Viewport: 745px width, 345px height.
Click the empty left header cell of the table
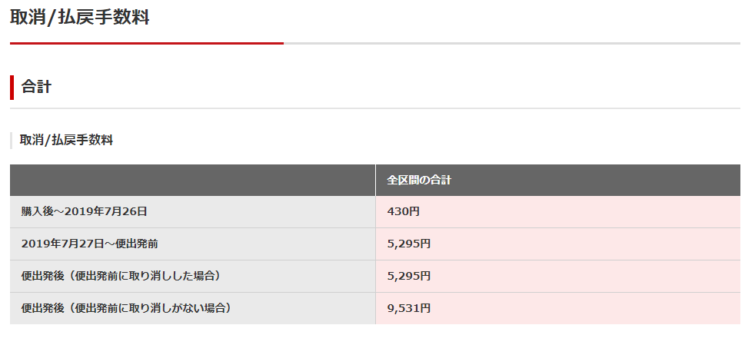192,181
